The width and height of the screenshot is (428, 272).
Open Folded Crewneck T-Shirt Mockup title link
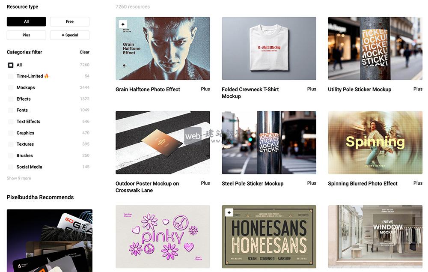pos(250,93)
